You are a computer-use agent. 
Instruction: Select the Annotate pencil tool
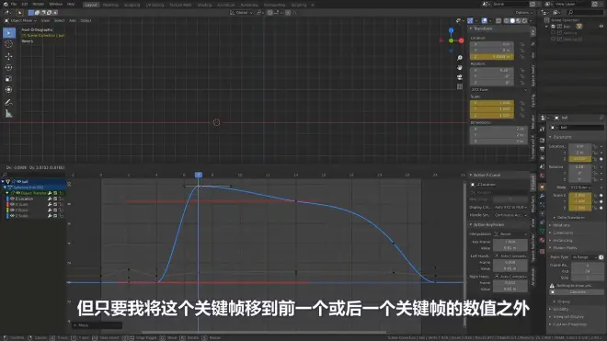click(8, 103)
